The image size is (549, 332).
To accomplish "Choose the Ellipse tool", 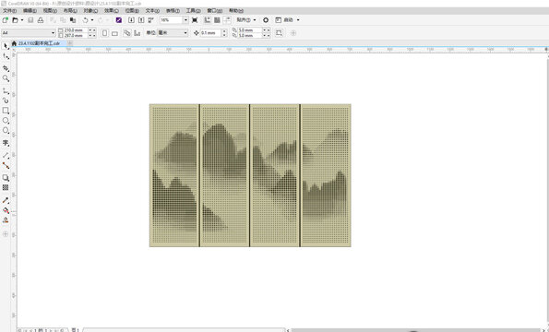I will 6,120.
